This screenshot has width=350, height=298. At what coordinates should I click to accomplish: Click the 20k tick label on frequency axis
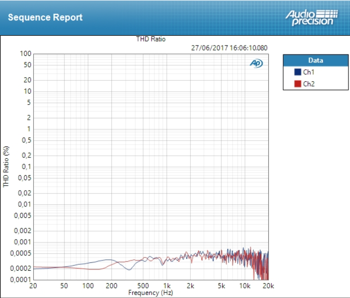[268, 286]
